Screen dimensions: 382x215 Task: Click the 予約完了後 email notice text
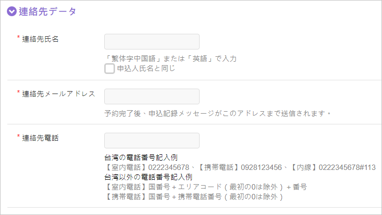coord(218,113)
